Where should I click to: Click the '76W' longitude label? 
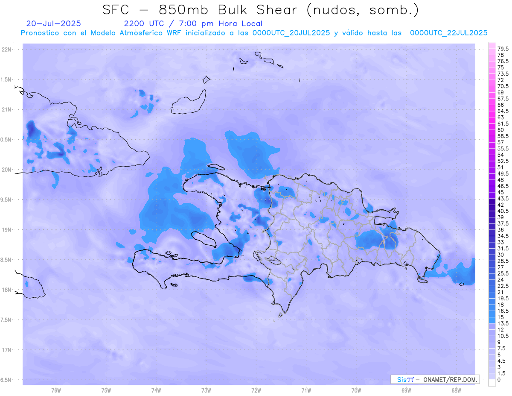click(56, 390)
